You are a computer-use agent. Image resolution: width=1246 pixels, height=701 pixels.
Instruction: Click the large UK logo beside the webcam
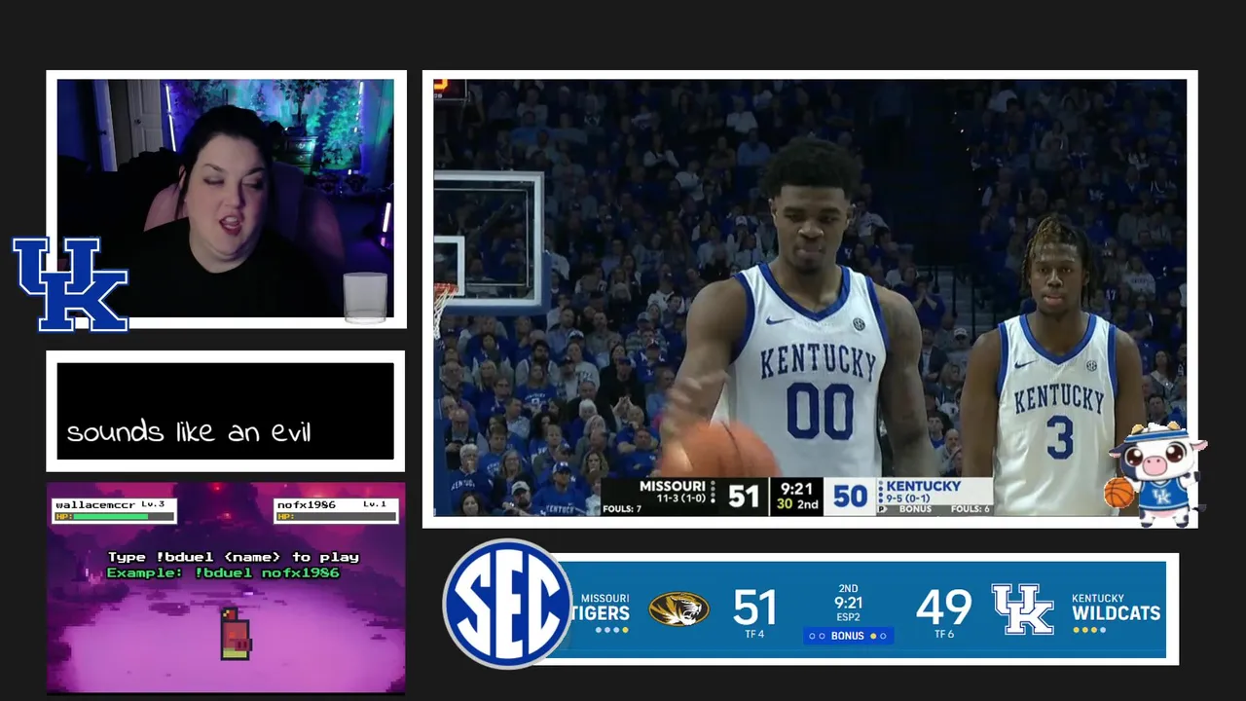pos(70,284)
